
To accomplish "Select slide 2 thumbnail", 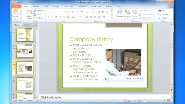I will pos(25,35).
